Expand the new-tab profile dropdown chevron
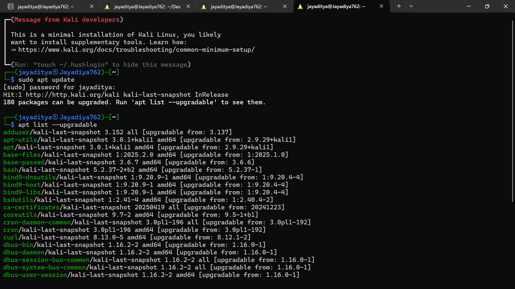Viewport: 515px width, 289px height. point(411,6)
